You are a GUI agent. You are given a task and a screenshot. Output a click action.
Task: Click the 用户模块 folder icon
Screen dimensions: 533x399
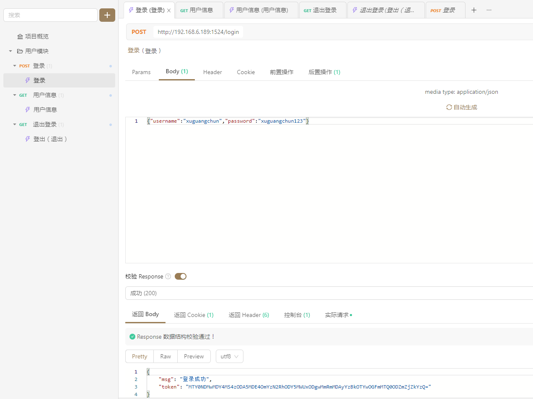click(20, 51)
